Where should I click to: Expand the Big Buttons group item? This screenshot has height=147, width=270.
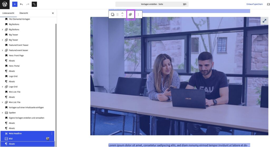(2, 29)
